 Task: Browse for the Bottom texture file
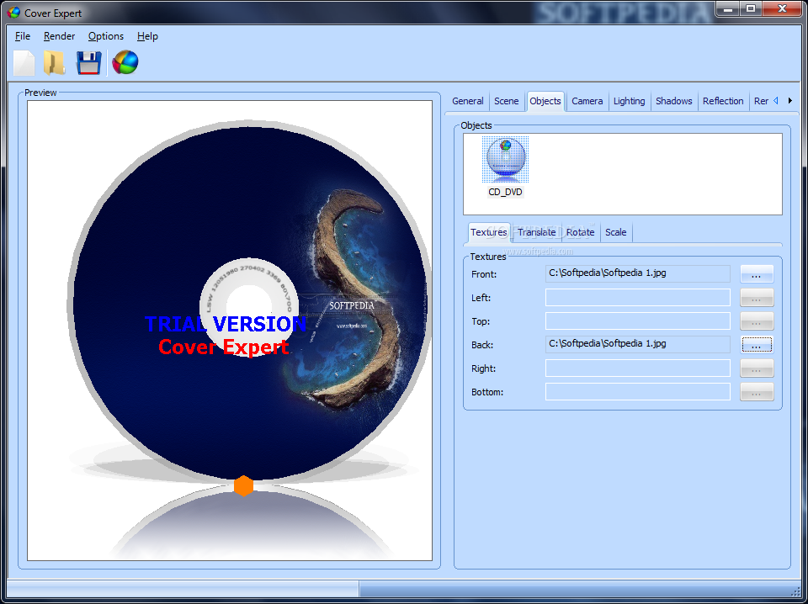[x=757, y=392]
